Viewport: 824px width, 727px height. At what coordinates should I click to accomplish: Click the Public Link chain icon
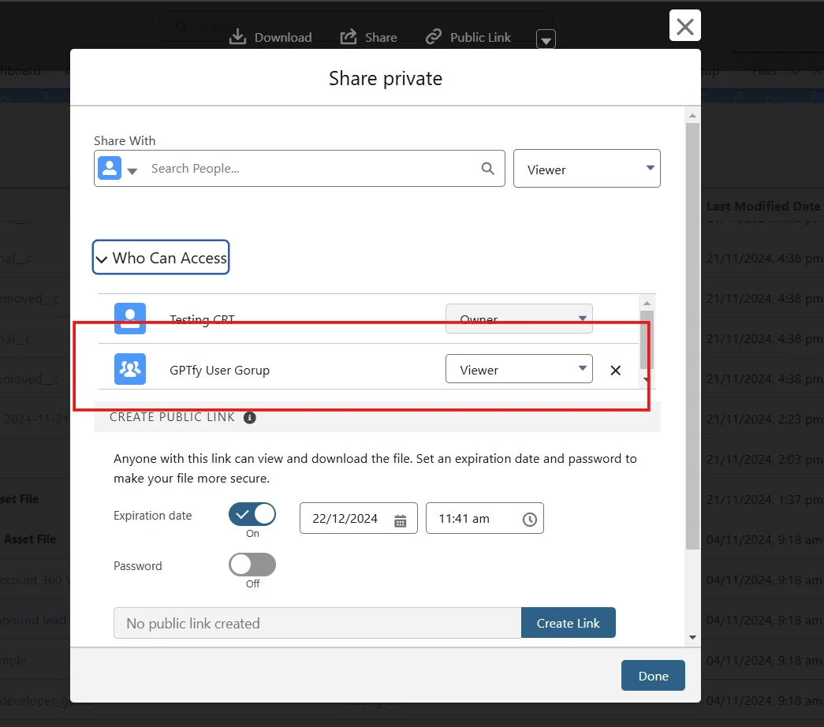pyautogui.click(x=434, y=37)
